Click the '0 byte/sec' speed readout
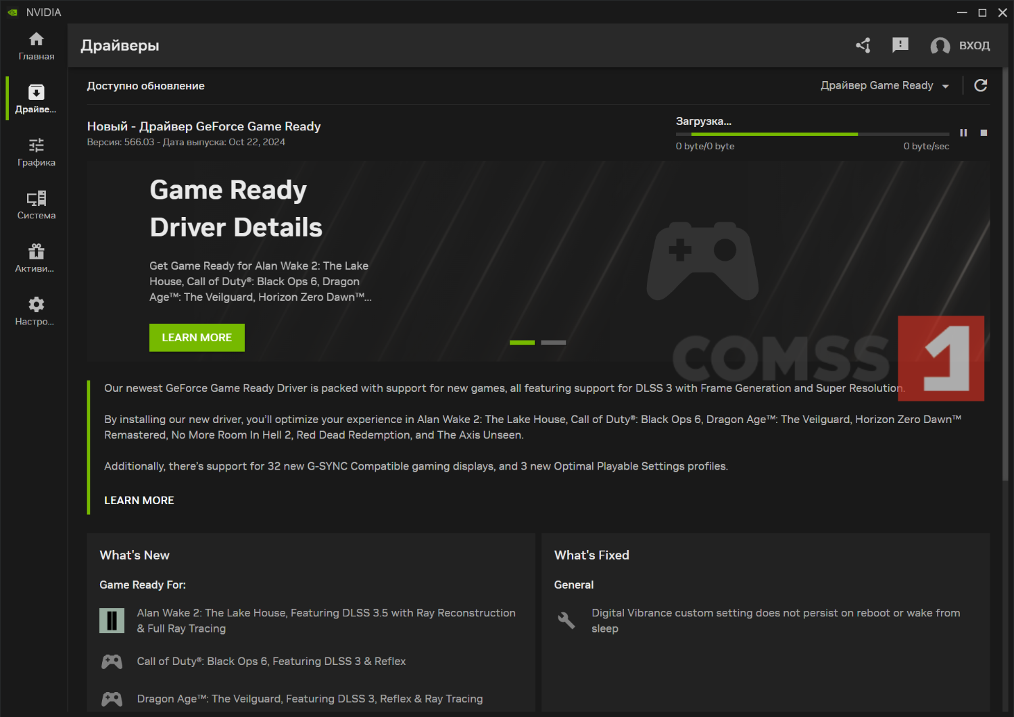 coord(926,146)
